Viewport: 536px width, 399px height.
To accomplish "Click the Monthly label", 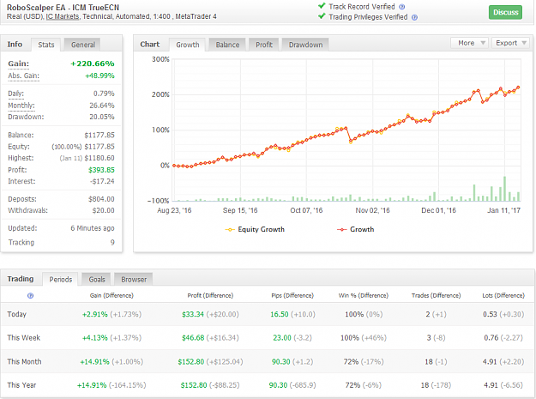I will [21, 106].
